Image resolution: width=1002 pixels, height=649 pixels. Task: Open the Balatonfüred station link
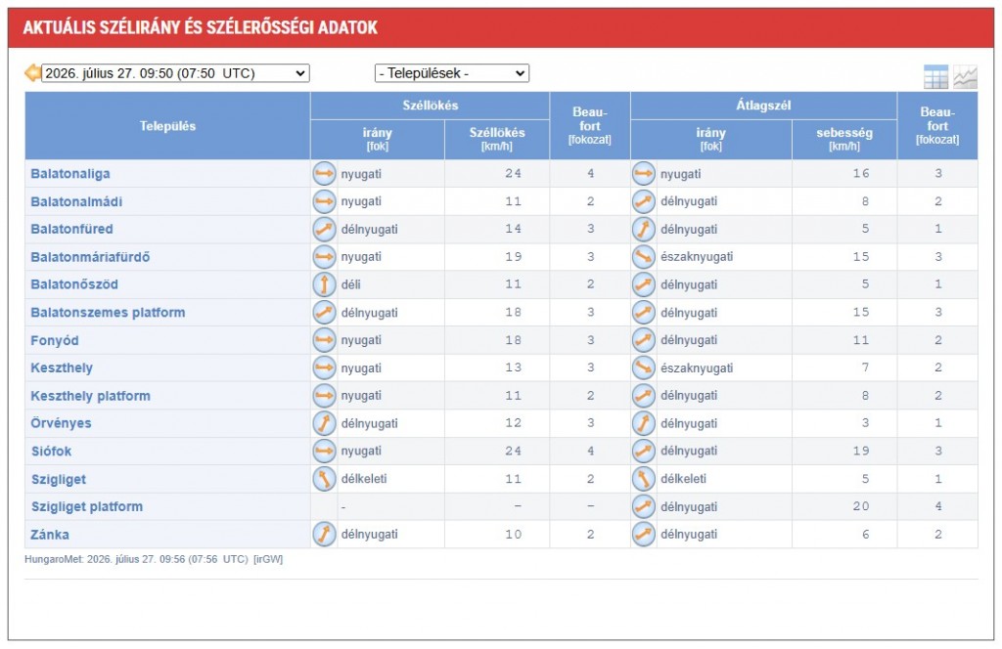71,229
